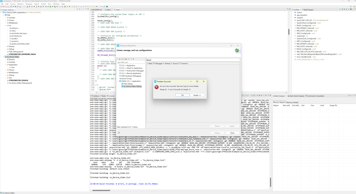Open the Refactor menu
The image size is (356, 194).
point(20,4)
